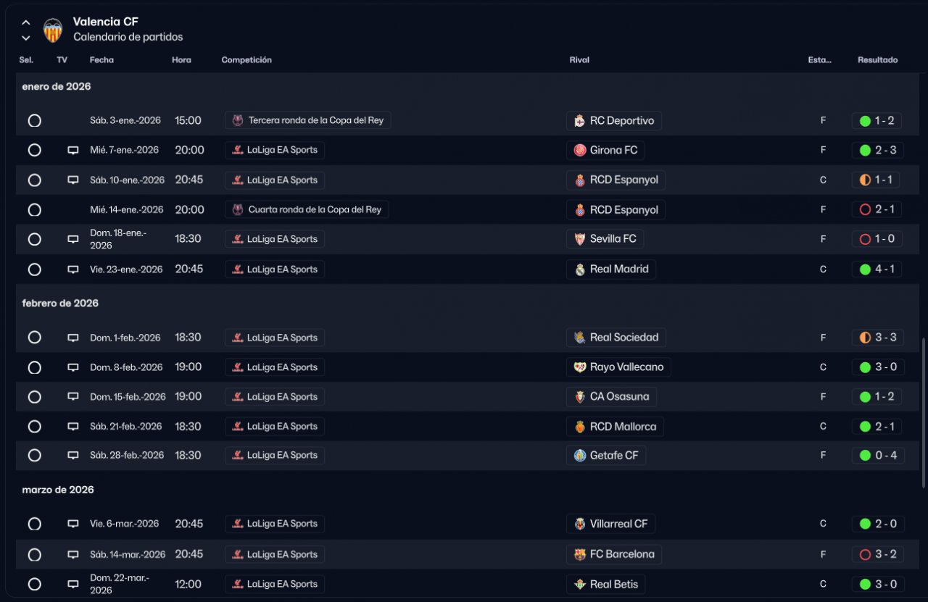The height and width of the screenshot is (602, 928).
Task: Click the TV icon in the Rayo Vallecano row
Action: (x=73, y=367)
